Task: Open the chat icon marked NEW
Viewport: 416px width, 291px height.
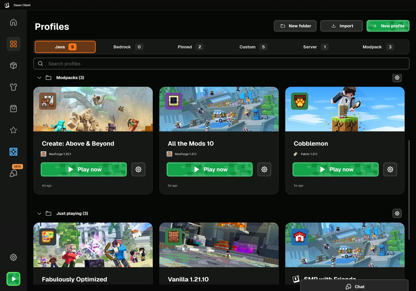Action: tap(13, 173)
